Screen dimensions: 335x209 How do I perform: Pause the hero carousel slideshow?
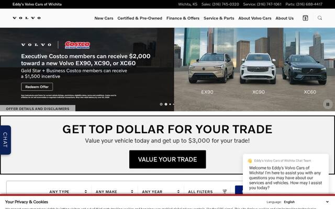(x=328, y=104)
